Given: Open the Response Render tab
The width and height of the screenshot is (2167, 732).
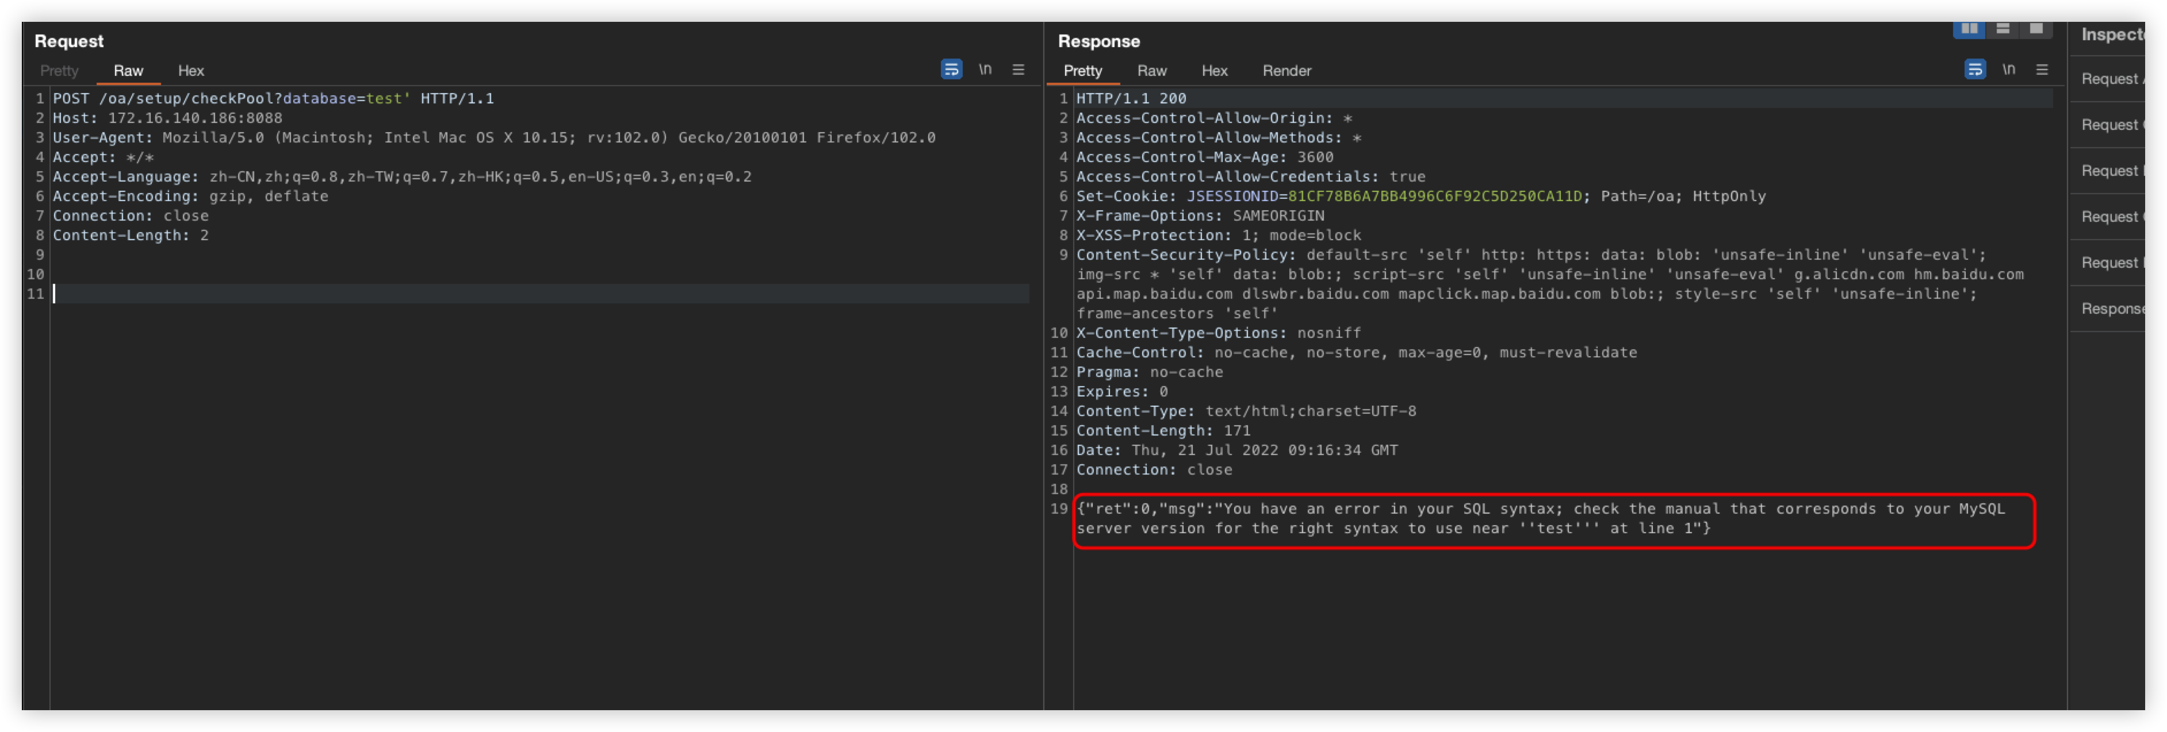Looking at the screenshot, I should (1287, 71).
